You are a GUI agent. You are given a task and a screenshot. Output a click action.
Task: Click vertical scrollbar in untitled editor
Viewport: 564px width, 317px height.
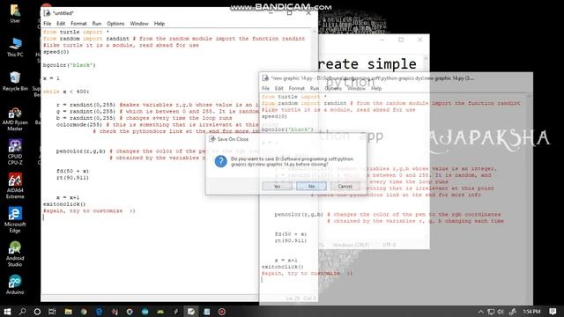(315, 162)
